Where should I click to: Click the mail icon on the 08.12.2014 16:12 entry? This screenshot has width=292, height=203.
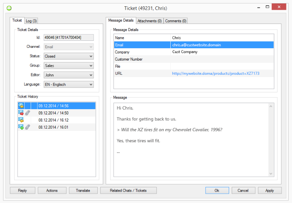[x=21, y=120]
